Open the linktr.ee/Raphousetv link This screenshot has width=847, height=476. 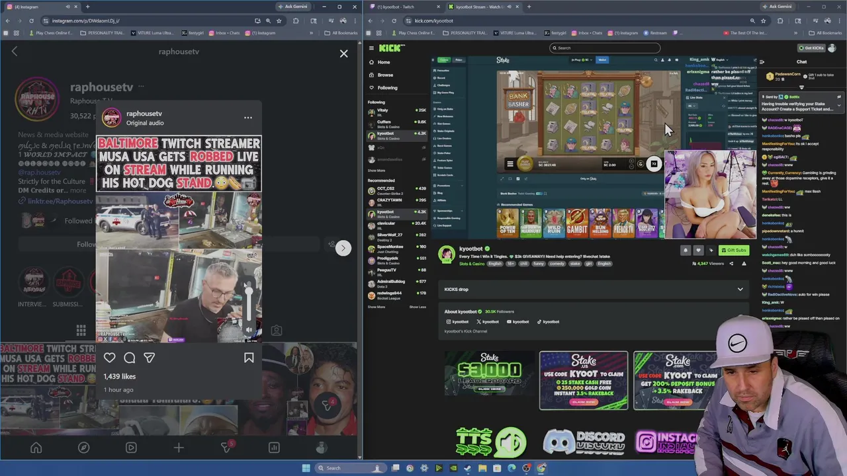tap(60, 201)
